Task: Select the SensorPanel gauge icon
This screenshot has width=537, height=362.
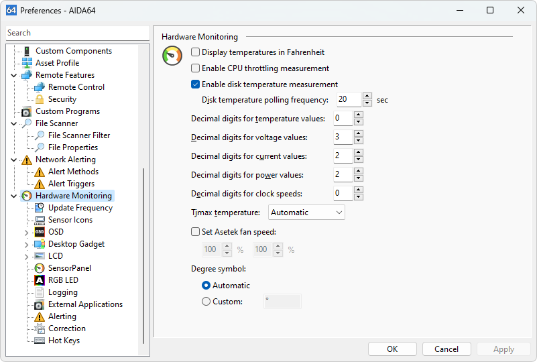Action: point(40,268)
